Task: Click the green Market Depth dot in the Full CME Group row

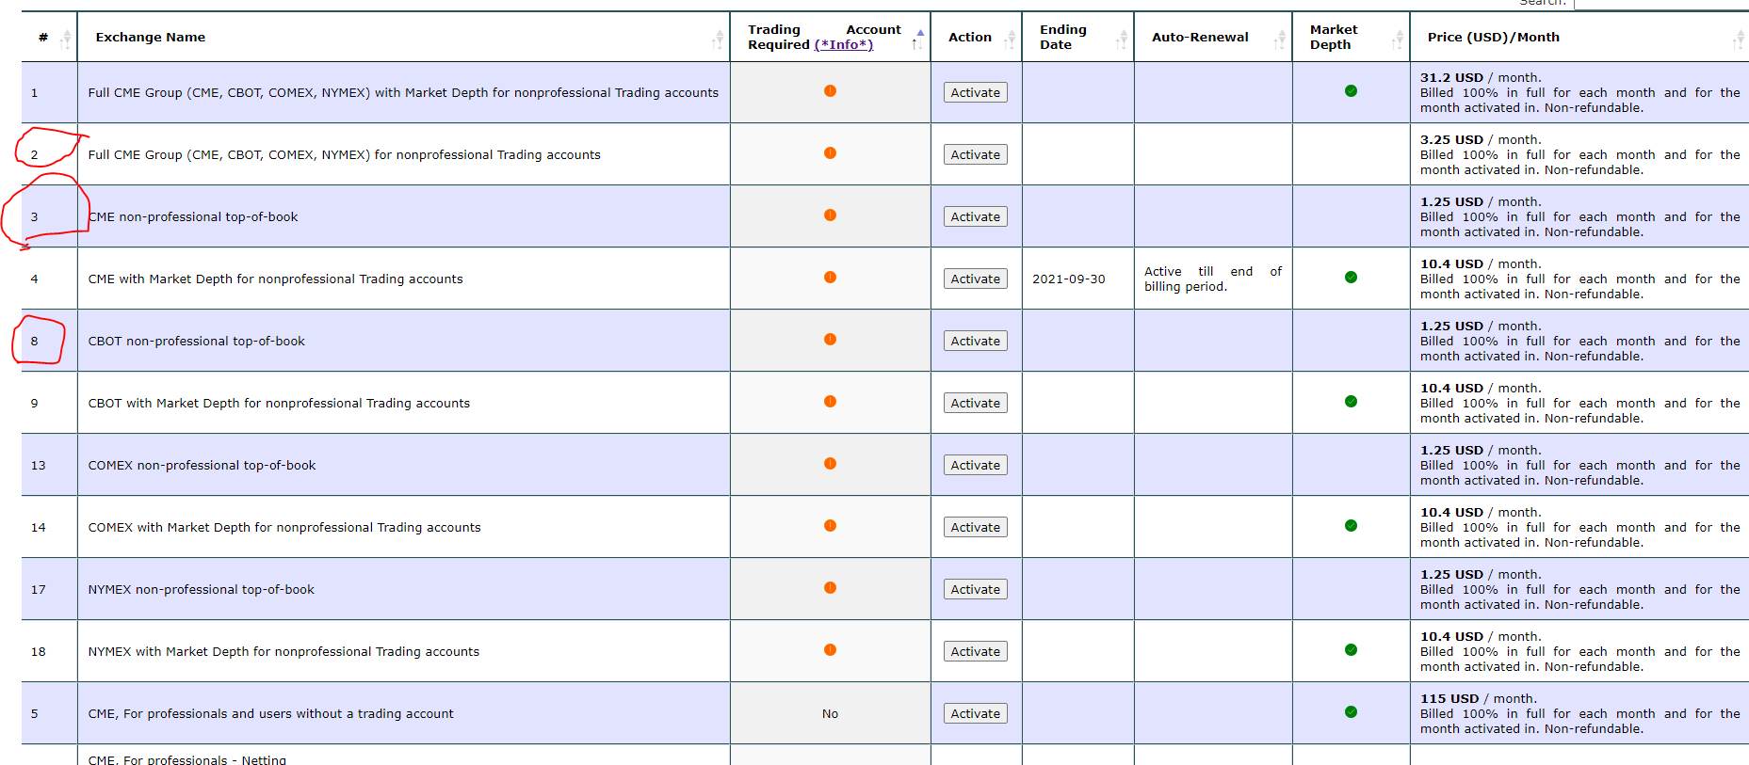Action: [1351, 91]
